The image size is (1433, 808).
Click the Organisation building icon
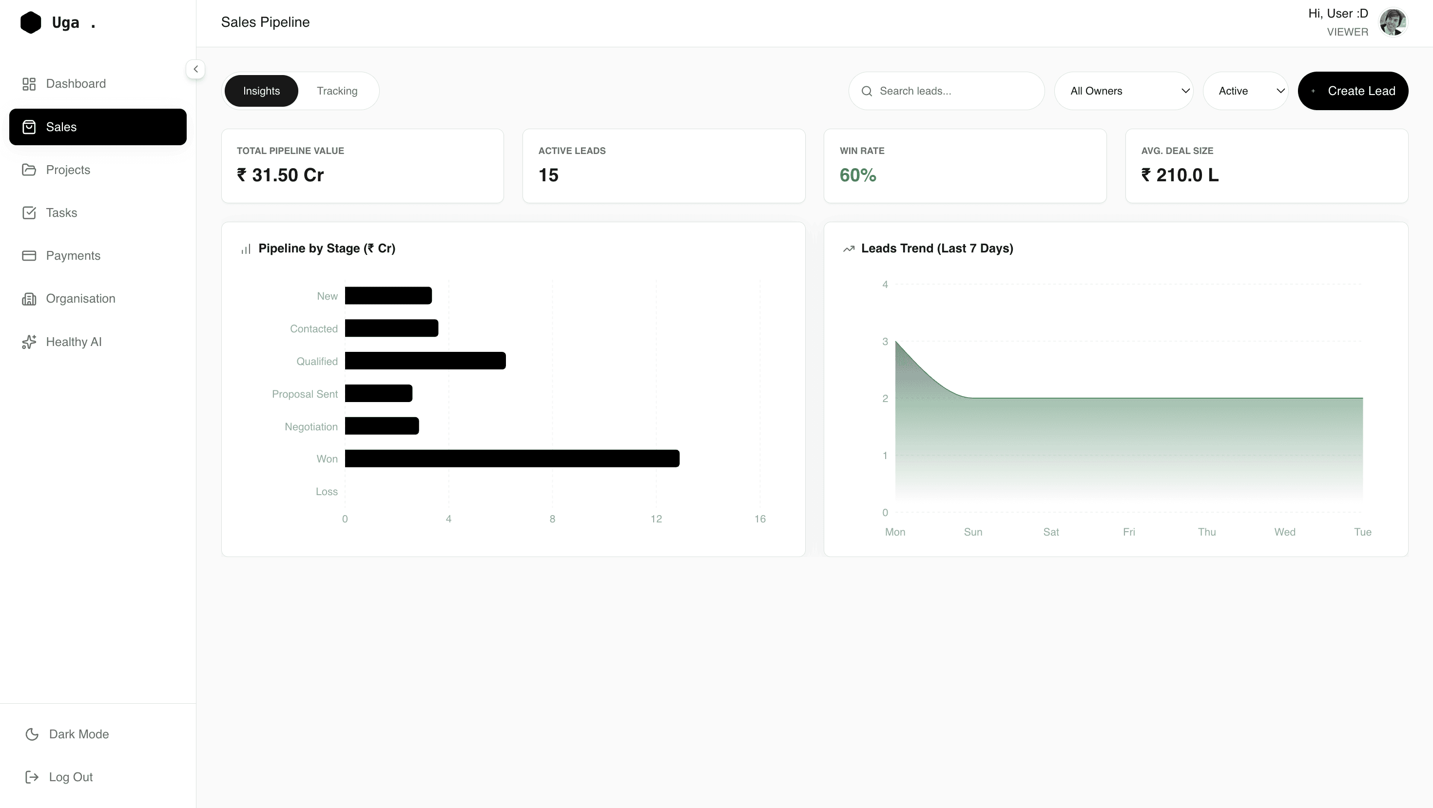point(29,299)
